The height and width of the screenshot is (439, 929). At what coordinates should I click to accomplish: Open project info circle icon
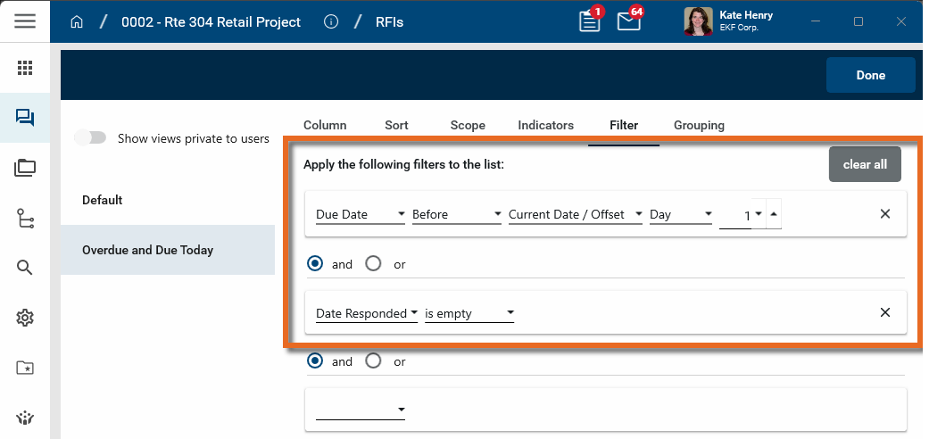[x=331, y=22]
